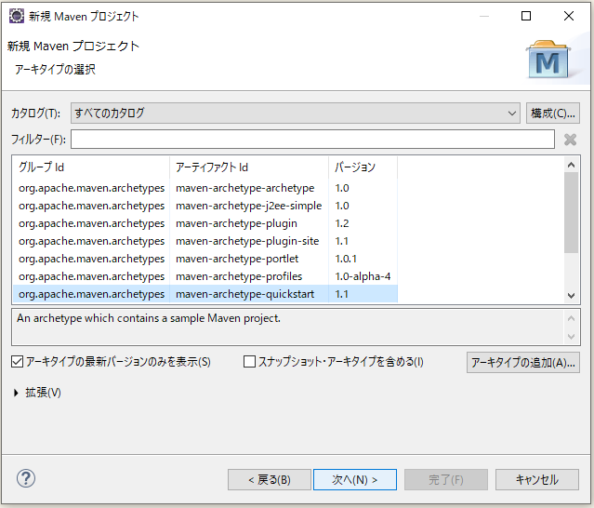Click archetype list scroll up arrow
Viewport: 594px width, 508px height.
coord(572,165)
